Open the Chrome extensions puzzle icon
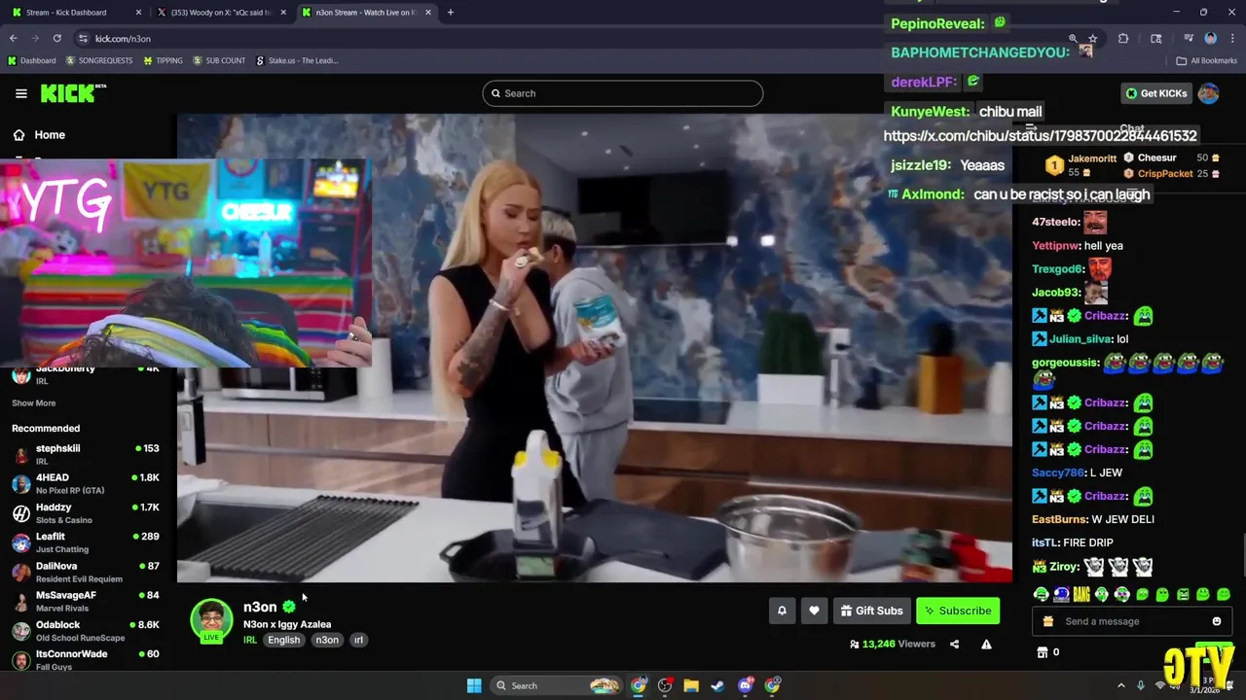Screen dimensions: 1246x700 [1123, 38]
